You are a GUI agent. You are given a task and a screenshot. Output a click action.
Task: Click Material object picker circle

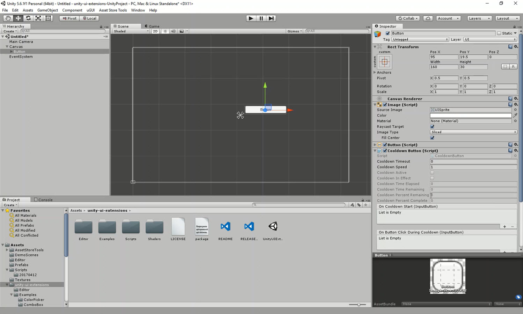(515, 121)
